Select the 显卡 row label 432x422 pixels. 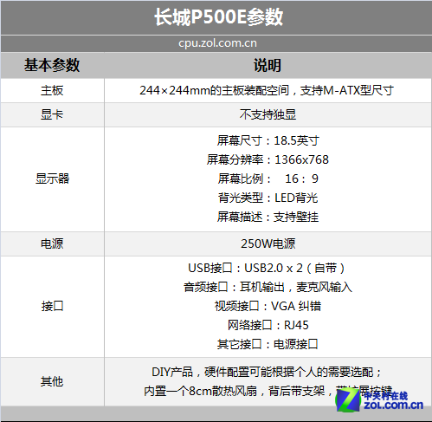(52, 114)
